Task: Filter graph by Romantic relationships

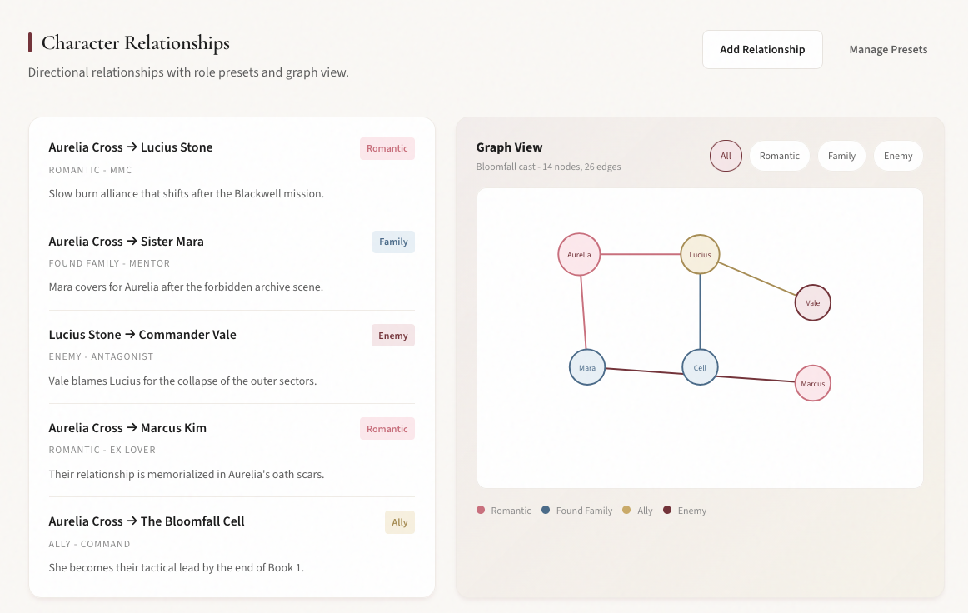Action: [x=779, y=156]
